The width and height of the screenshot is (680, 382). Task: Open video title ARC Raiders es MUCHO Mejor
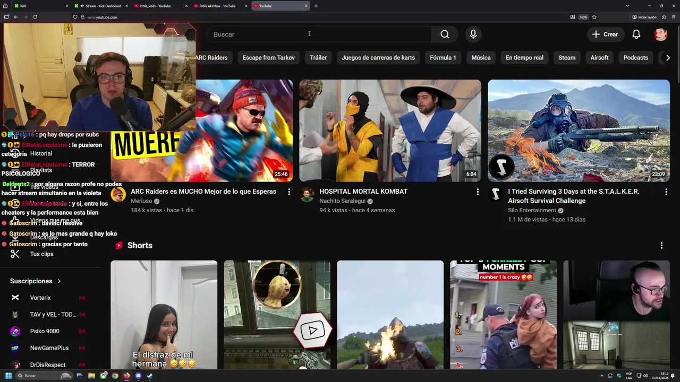pyautogui.click(x=203, y=192)
